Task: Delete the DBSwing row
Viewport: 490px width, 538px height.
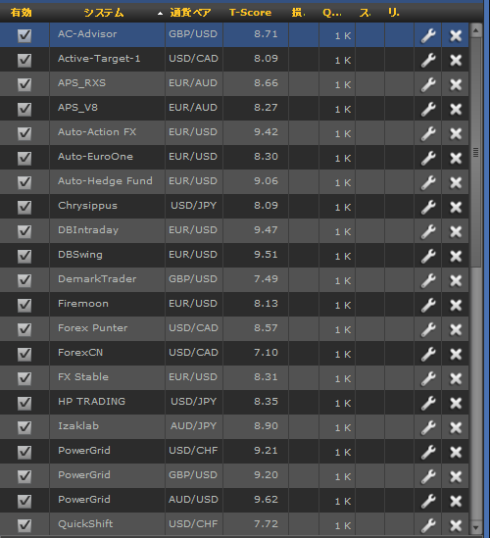Action: coord(456,256)
